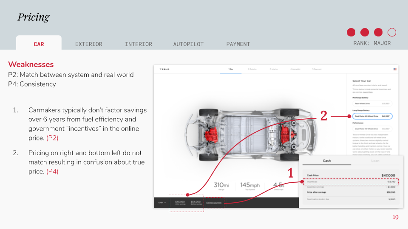Click the Pricing slide title
Viewport: 408px width, 229px height.
(x=34, y=17)
